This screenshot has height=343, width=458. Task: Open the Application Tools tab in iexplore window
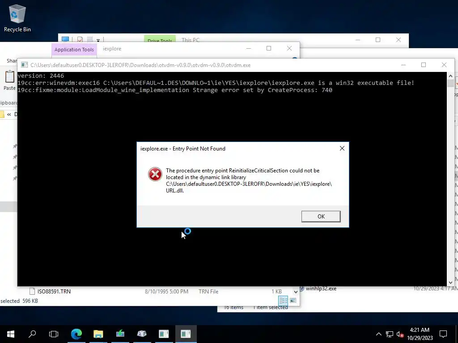pos(74,50)
